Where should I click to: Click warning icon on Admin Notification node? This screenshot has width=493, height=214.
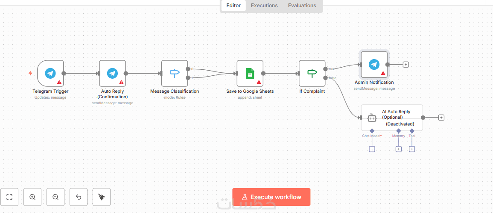(383, 73)
